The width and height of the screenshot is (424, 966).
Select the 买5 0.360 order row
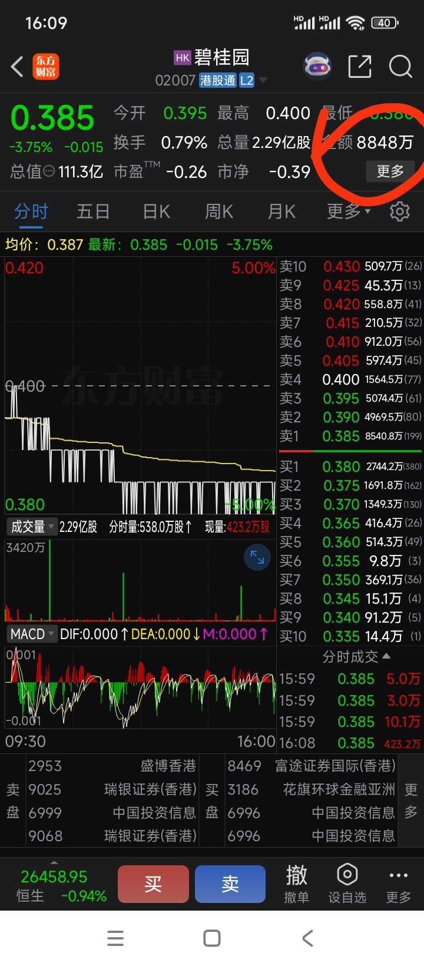coord(350,542)
